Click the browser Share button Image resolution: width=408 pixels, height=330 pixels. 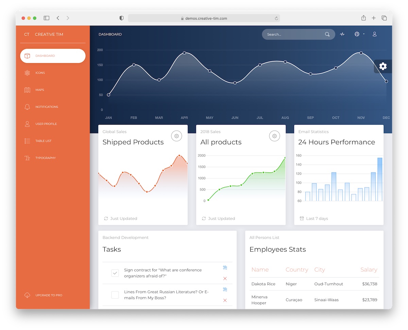click(363, 18)
